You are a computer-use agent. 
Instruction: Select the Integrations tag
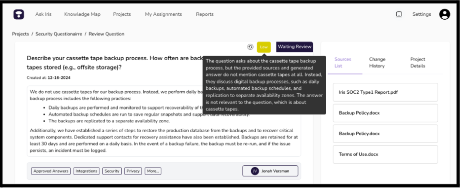86,171
